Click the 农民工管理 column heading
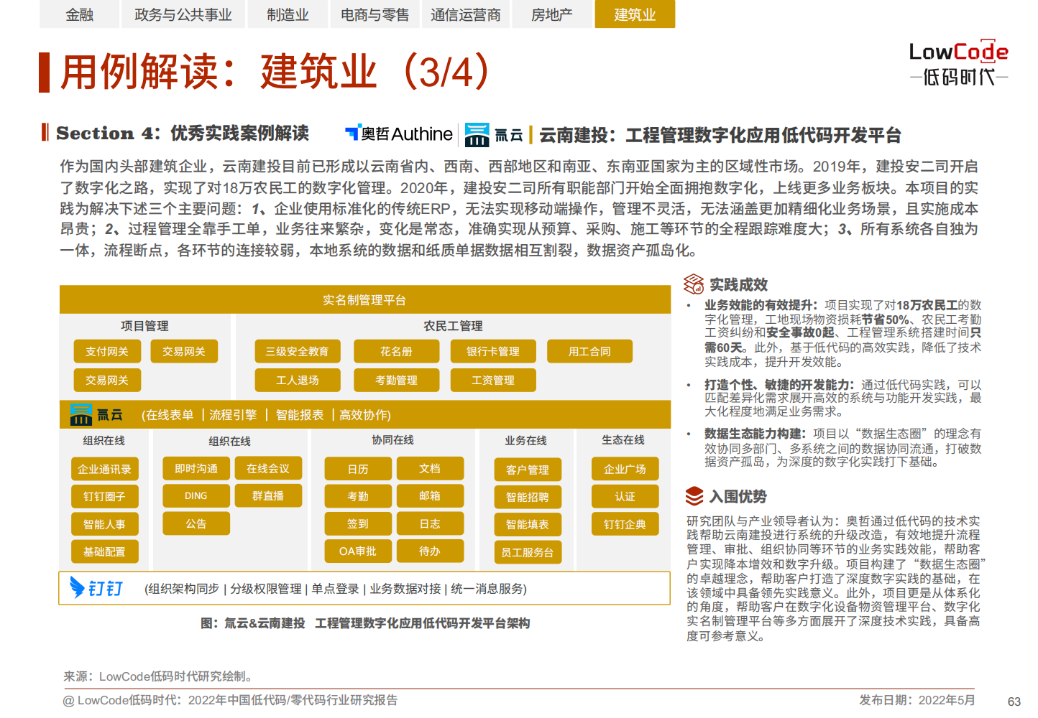Viewport: 1038px width, 718px height. pyautogui.click(x=453, y=325)
